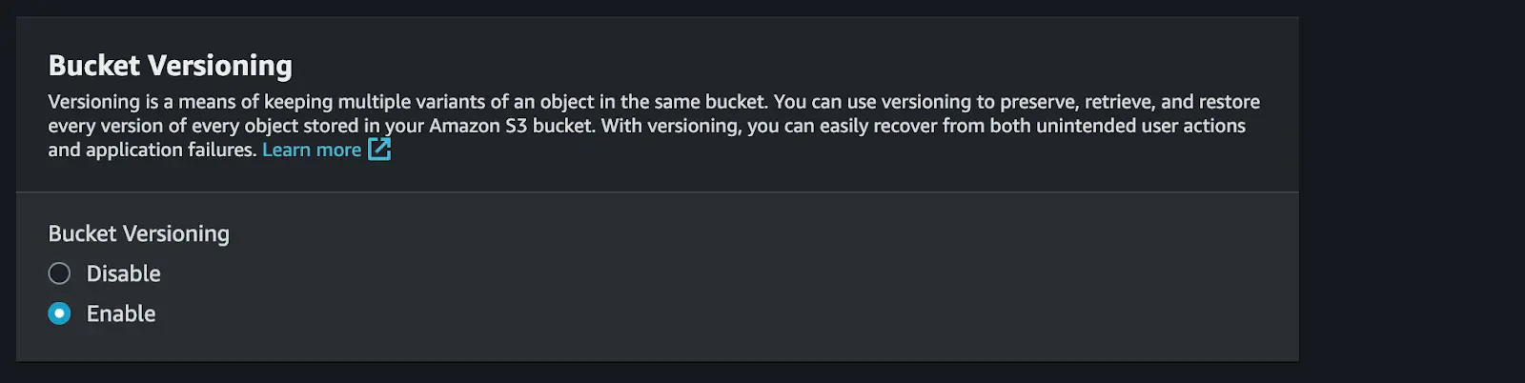Click the empty panel area right of Enable
The height and width of the screenshot is (383, 1525).
pos(724,313)
